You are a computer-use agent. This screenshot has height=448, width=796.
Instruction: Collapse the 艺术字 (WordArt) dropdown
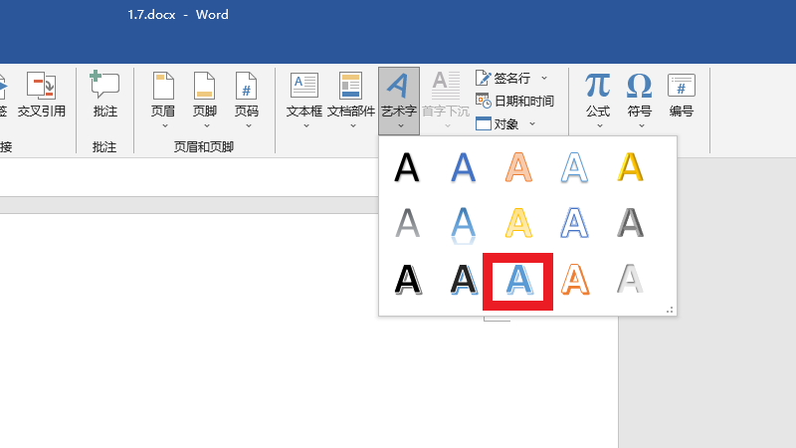pos(399,100)
